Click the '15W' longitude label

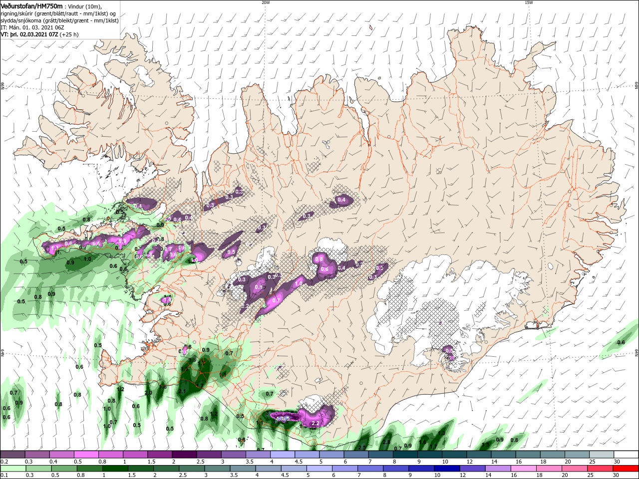(x=529, y=2)
